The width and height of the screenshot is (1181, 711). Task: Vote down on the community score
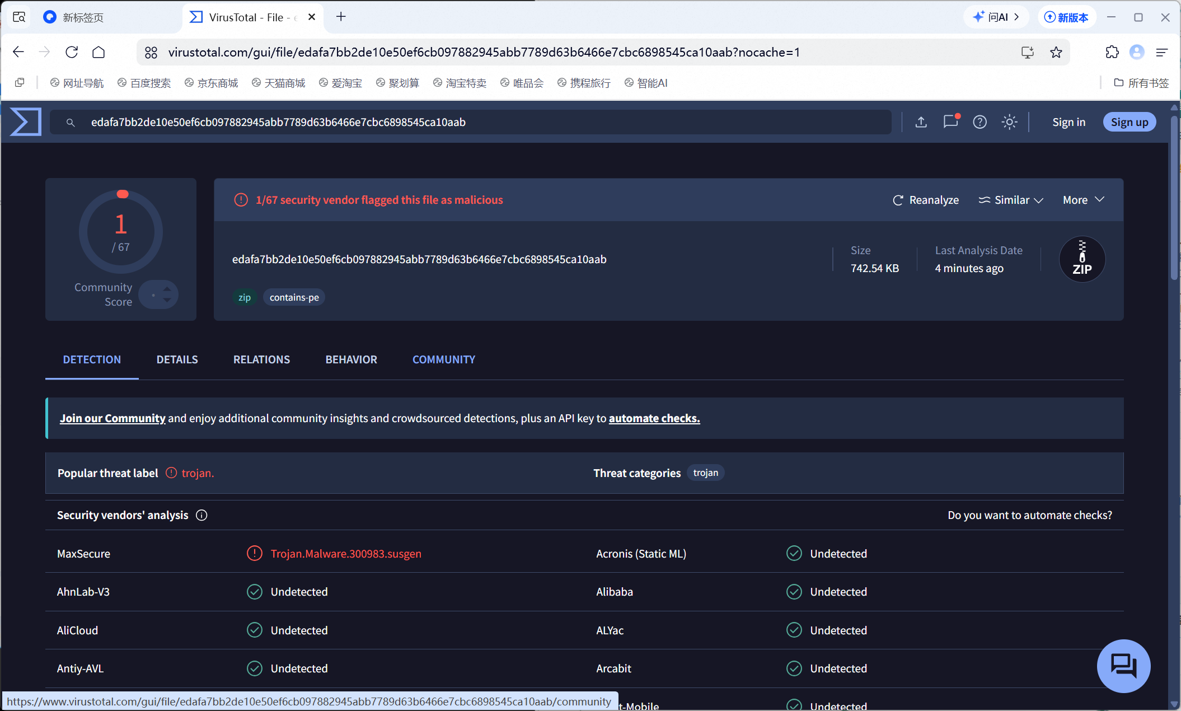point(167,301)
